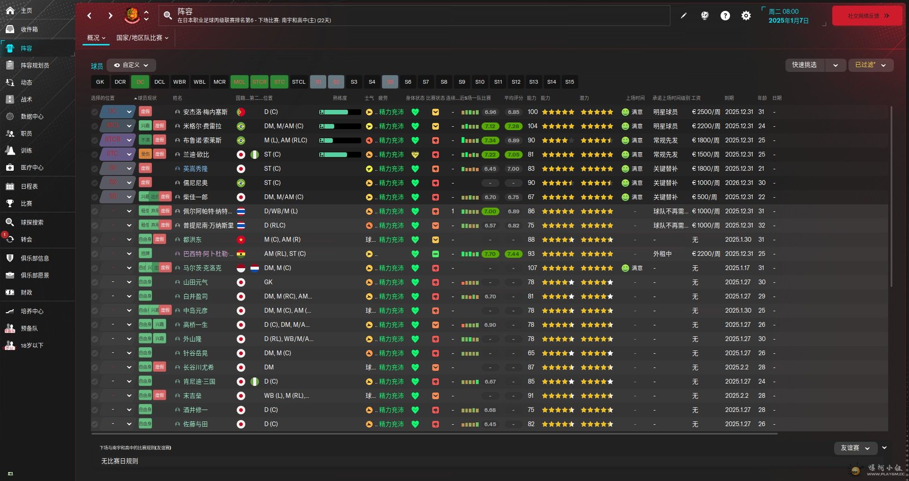The height and width of the screenshot is (481, 909).
Task: Toggle selection circle for 山田元气
Action: (x=95, y=282)
